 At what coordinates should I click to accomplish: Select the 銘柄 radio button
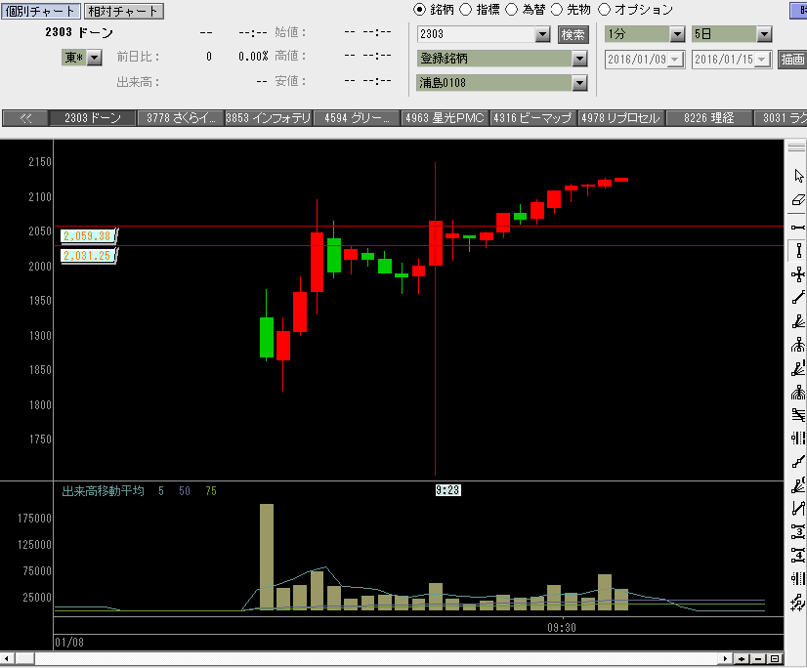pyautogui.click(x=419, y=9)
